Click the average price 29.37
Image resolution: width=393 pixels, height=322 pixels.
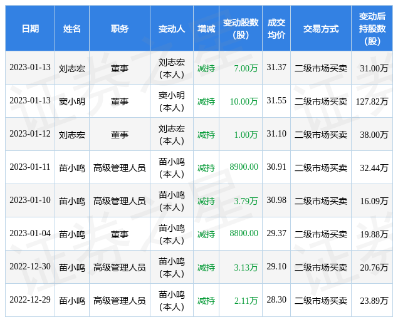(x=276, y=234)
